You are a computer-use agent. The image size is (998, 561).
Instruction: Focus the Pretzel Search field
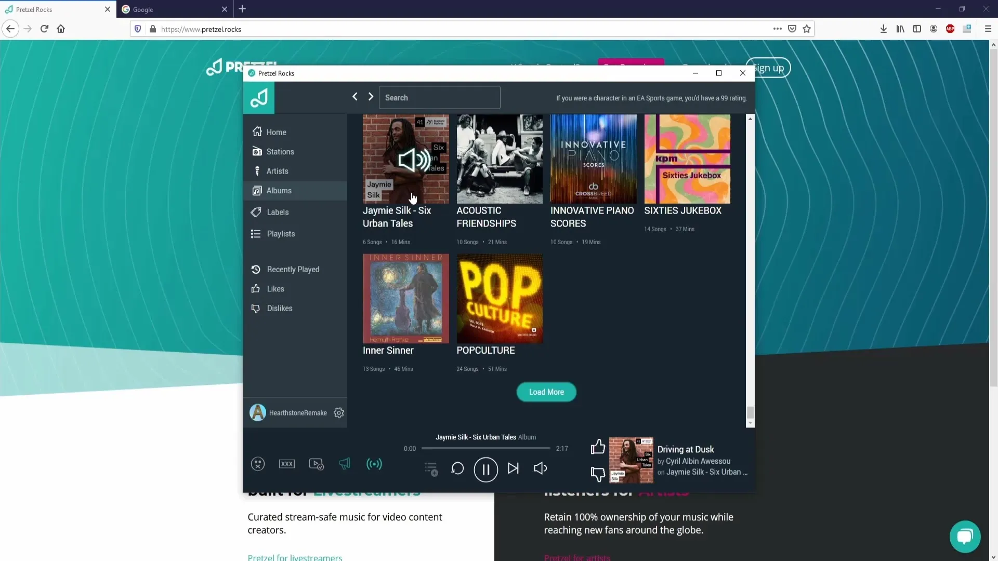click(x=439, y=98)
